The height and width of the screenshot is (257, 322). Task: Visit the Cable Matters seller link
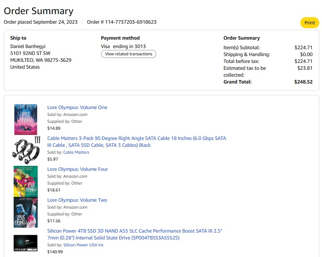76,152
